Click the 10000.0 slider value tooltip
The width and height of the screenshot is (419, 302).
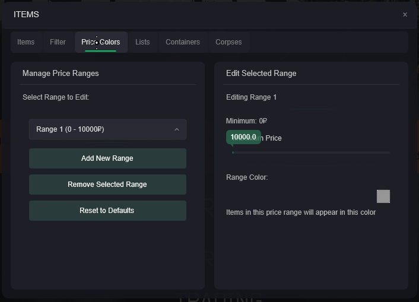[x=243, y=137]
